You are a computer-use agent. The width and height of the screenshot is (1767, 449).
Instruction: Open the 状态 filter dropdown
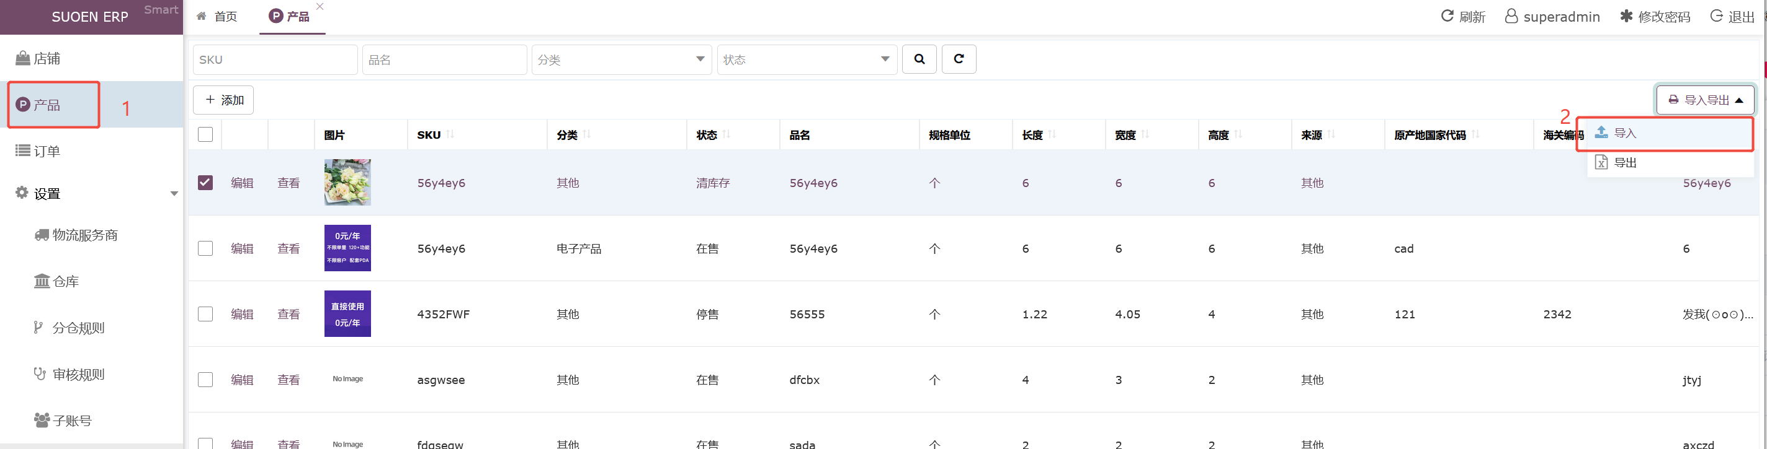pos(807,59)
